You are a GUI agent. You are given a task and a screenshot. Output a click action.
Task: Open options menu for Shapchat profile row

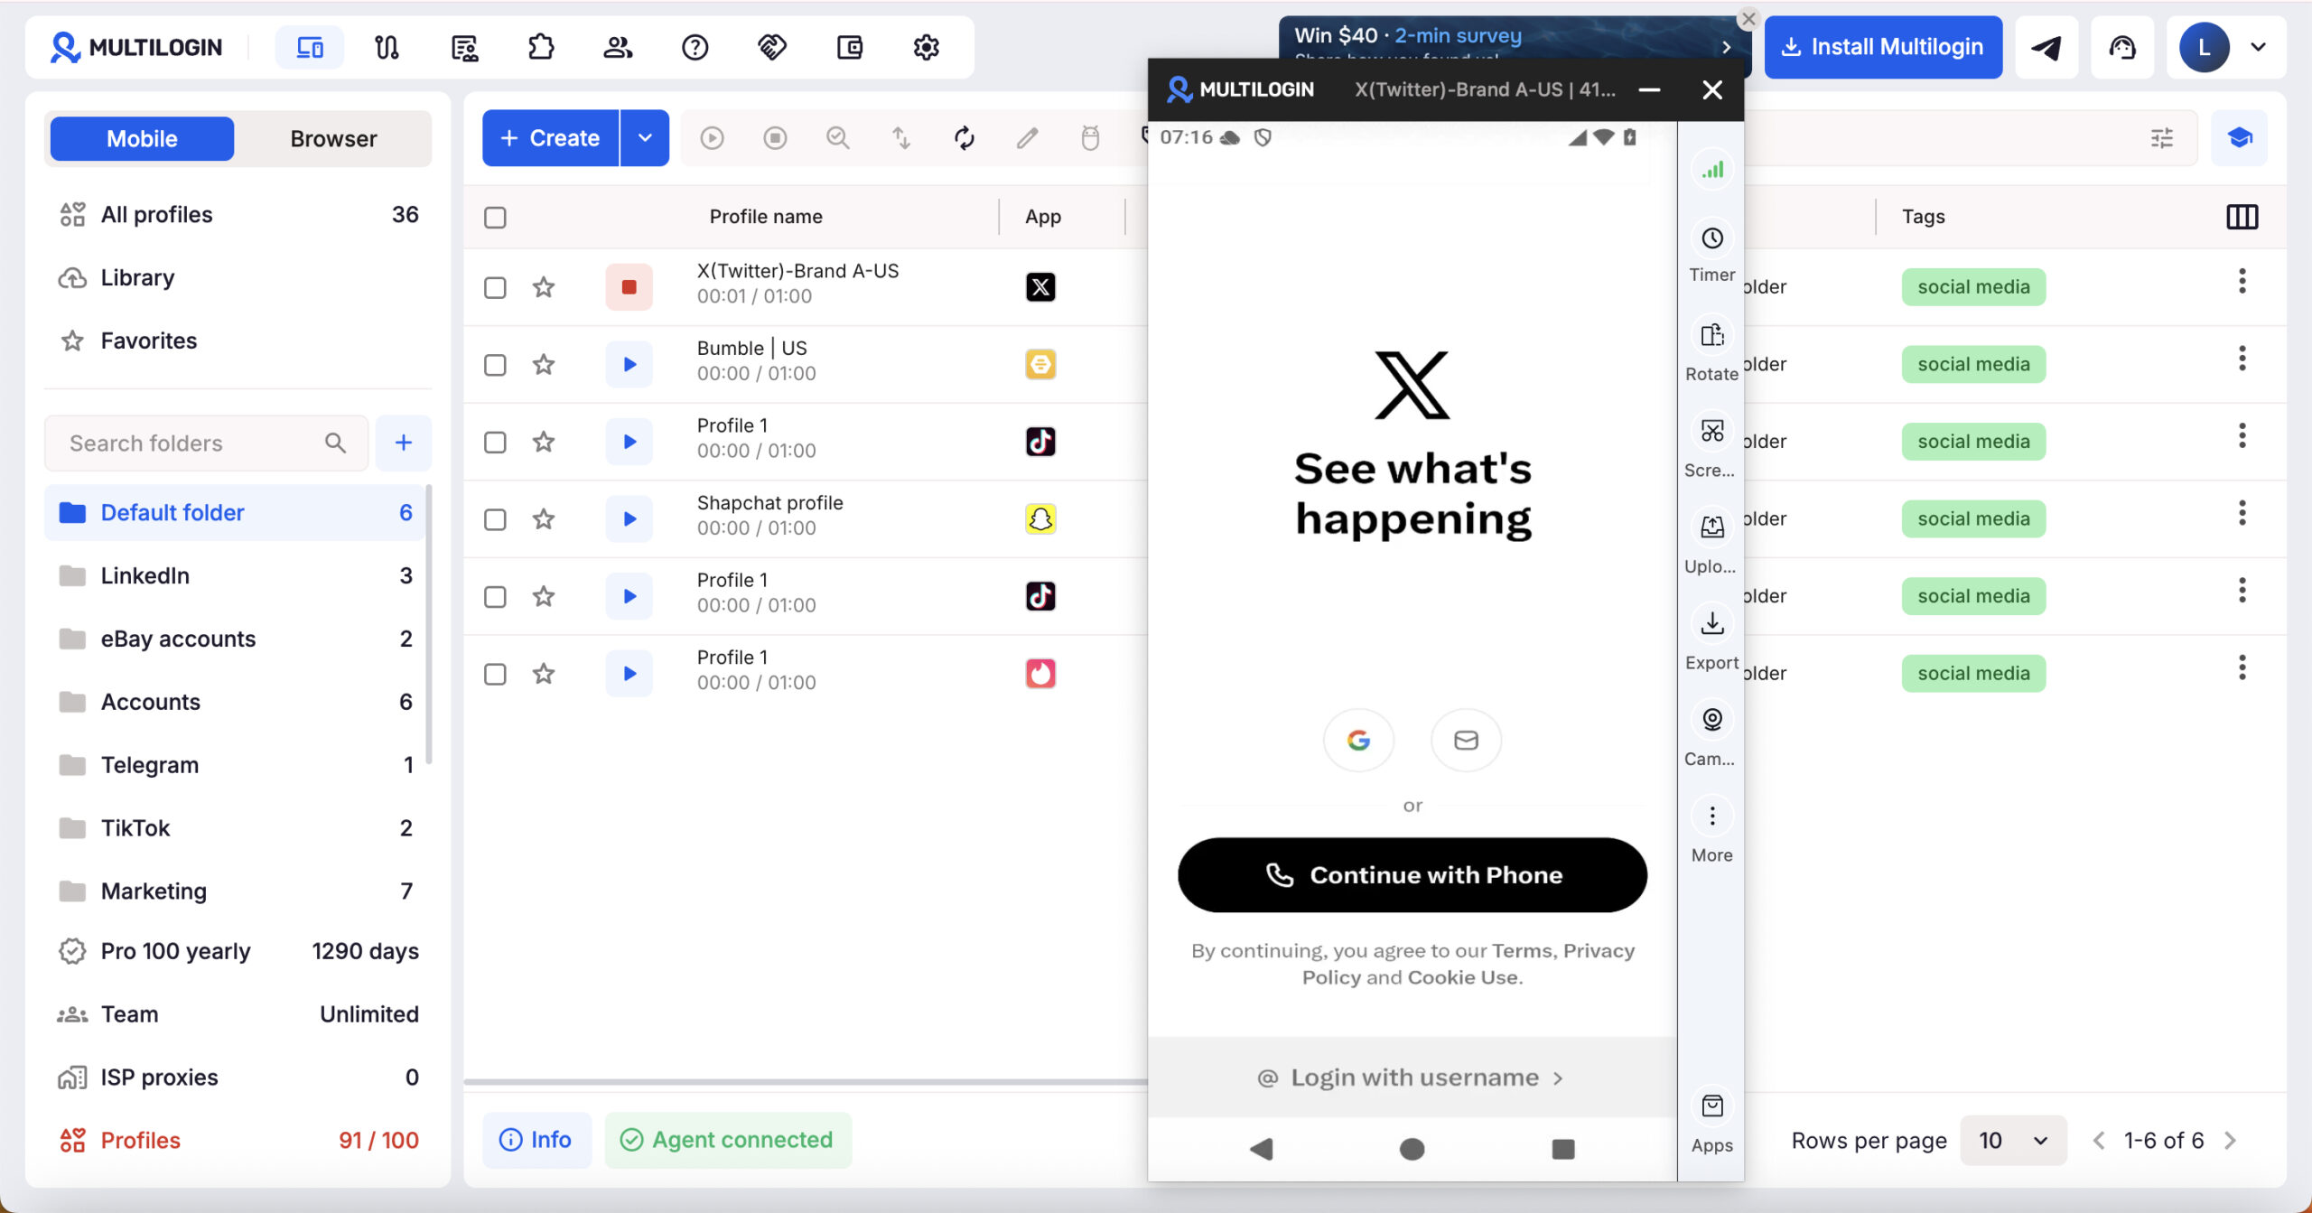tap(2242, 514)
